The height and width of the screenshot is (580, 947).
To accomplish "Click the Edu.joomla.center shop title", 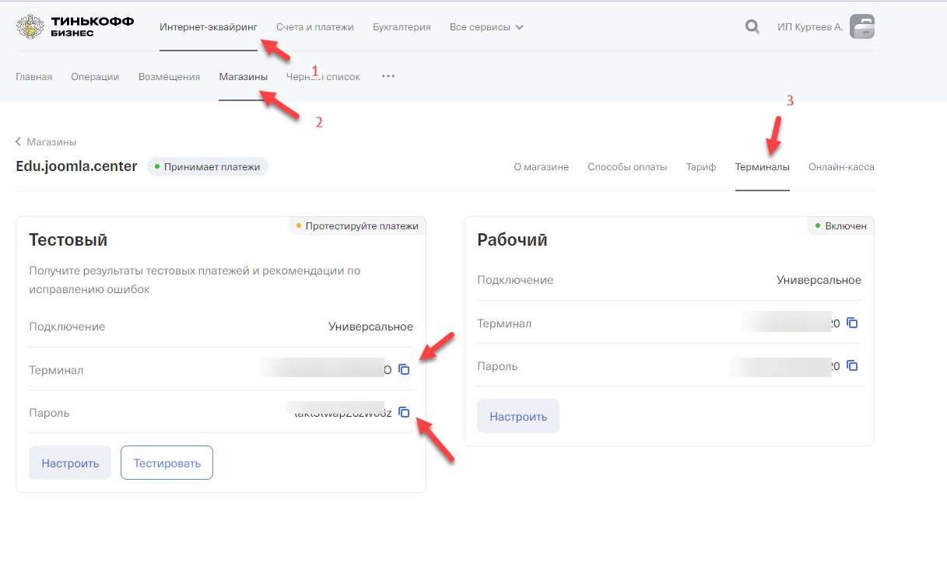I will coord(76,166).
